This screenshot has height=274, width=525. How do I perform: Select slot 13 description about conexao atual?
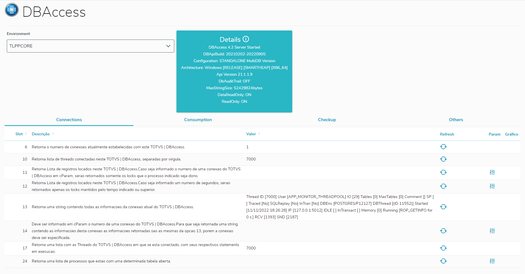pos(113,207)
